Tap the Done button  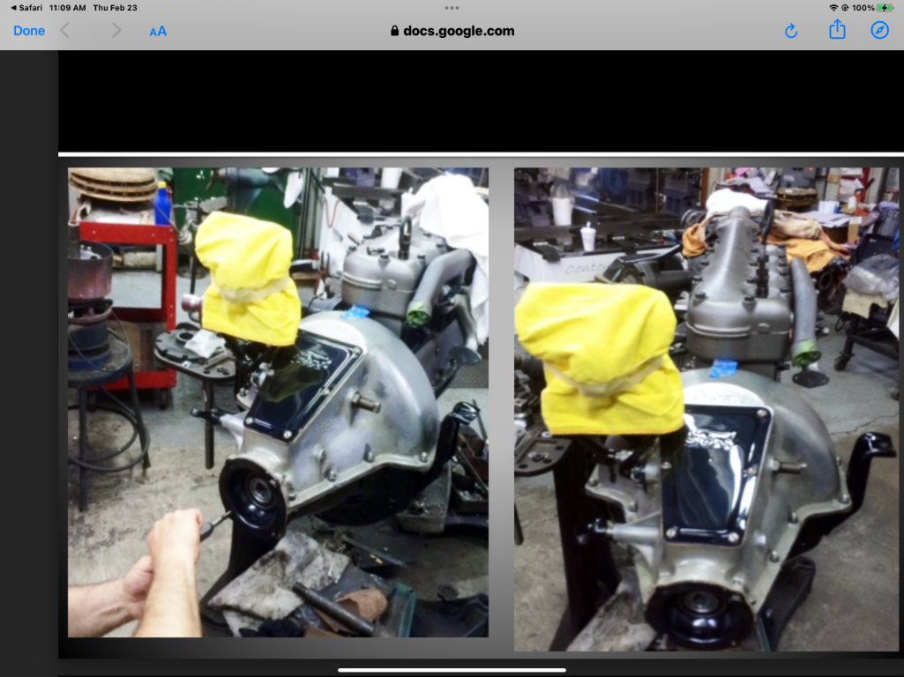29,31
